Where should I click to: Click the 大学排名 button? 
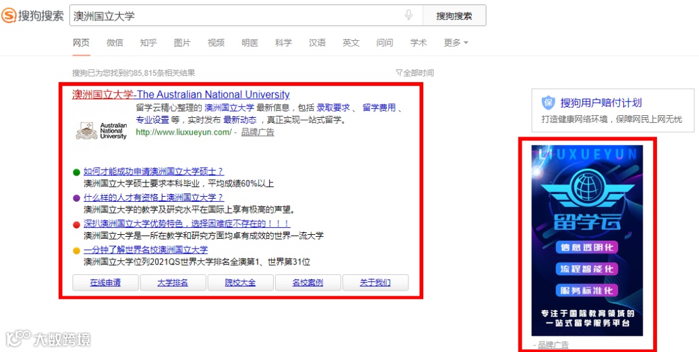coord(173,283)
